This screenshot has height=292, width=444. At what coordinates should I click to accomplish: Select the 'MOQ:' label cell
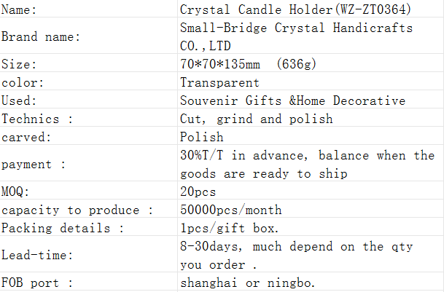tap(89, 191)
